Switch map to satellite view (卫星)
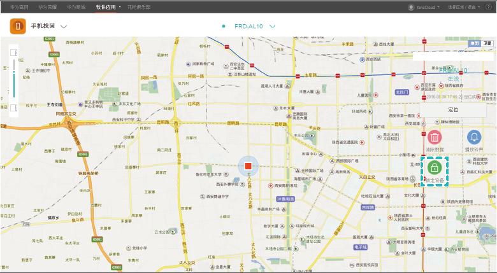This screenshot has width=497, height=273. 486,43
